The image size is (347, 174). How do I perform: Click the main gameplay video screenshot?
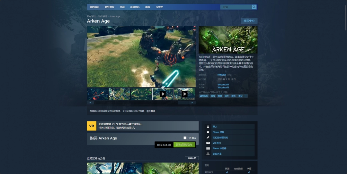coord(141,57)
